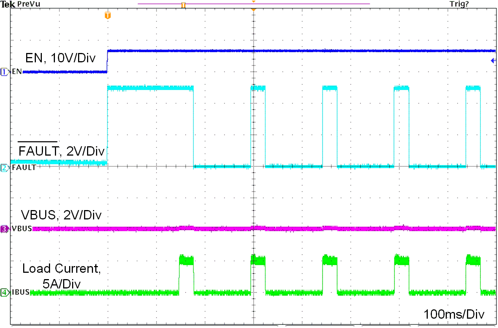Open the 100ms/Div timebase setting

point(453,315)
